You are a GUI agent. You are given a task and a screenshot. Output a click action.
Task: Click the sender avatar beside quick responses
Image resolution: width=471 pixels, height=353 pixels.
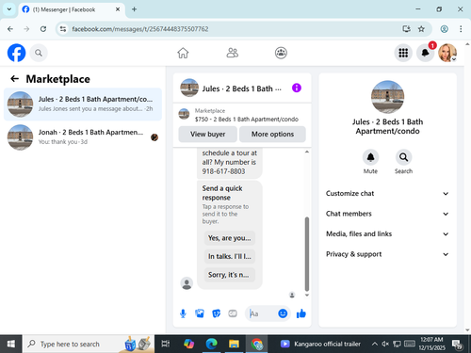pos(187,283)
